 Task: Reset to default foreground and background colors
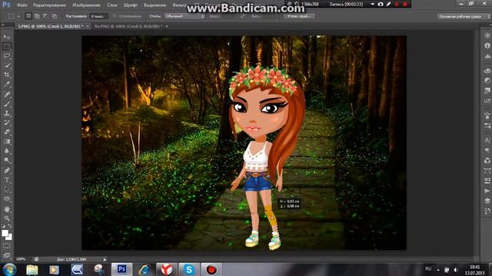(3, 225)
